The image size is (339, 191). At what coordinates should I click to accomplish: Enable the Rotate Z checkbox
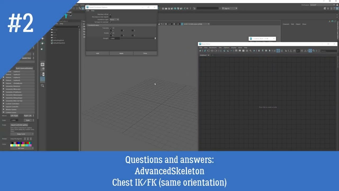pos(133,35)
